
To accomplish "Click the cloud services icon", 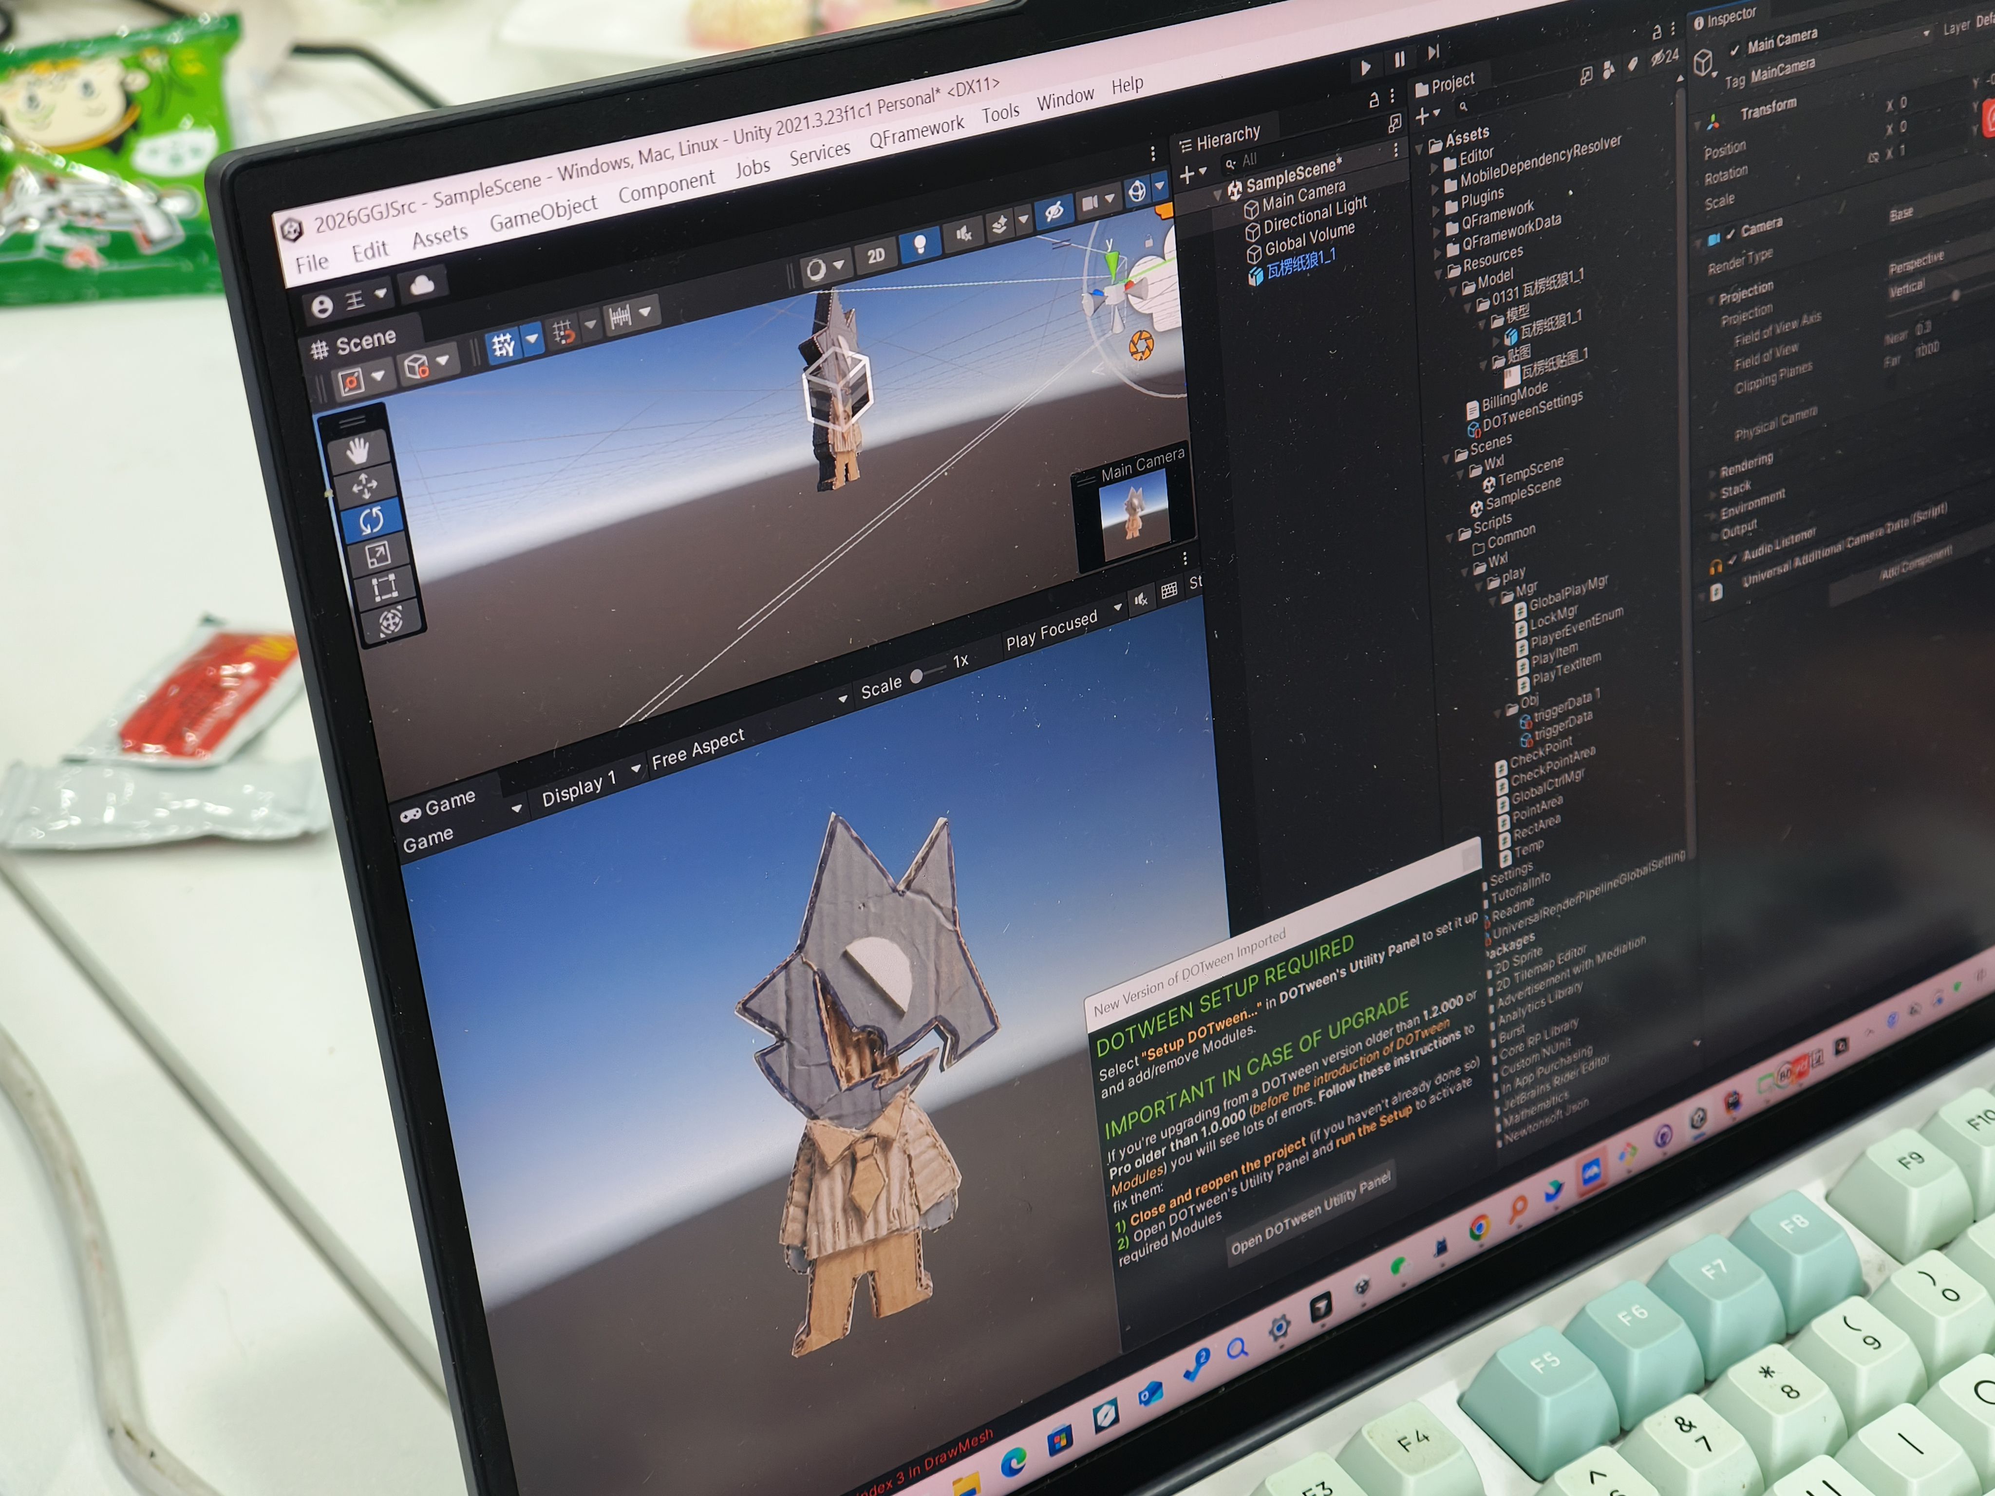I will pos(422,287).
